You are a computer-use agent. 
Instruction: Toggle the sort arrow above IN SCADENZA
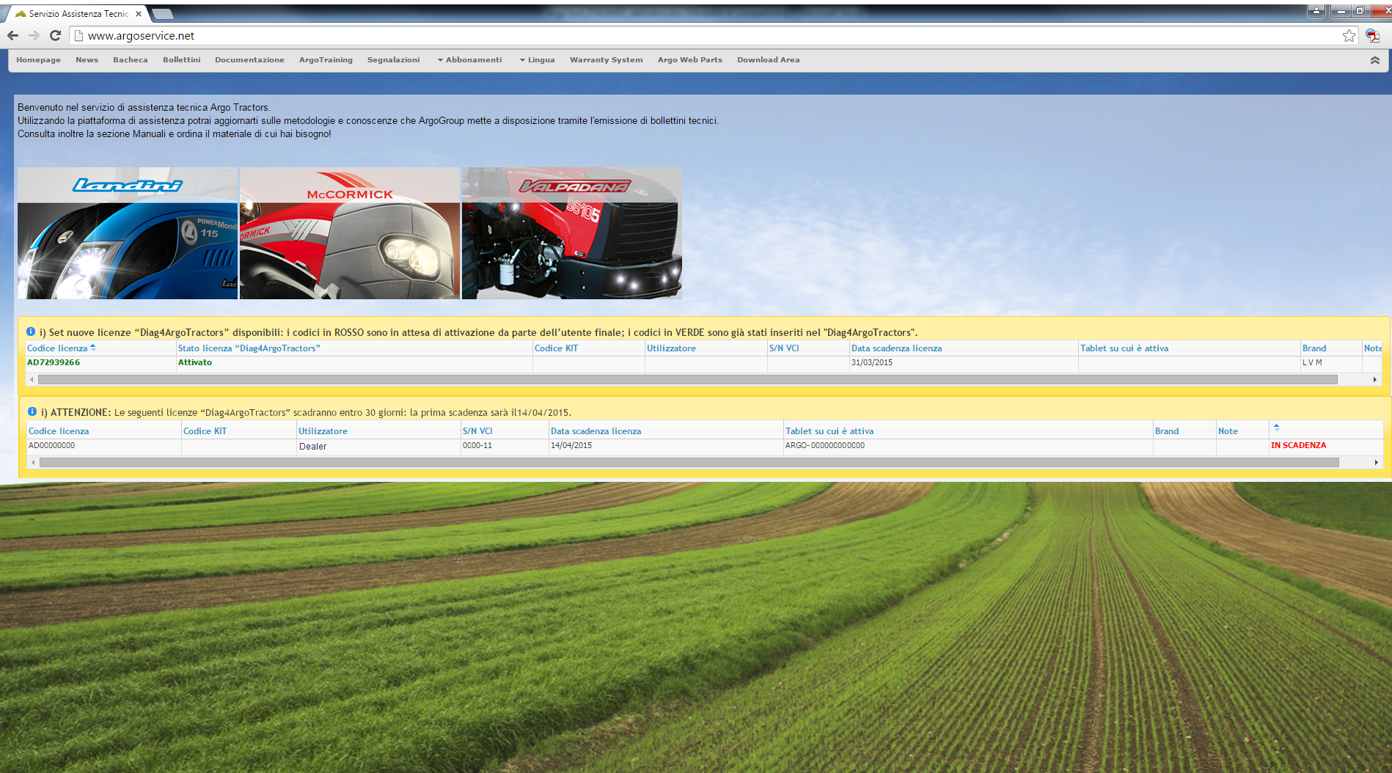pos(1277,427)
